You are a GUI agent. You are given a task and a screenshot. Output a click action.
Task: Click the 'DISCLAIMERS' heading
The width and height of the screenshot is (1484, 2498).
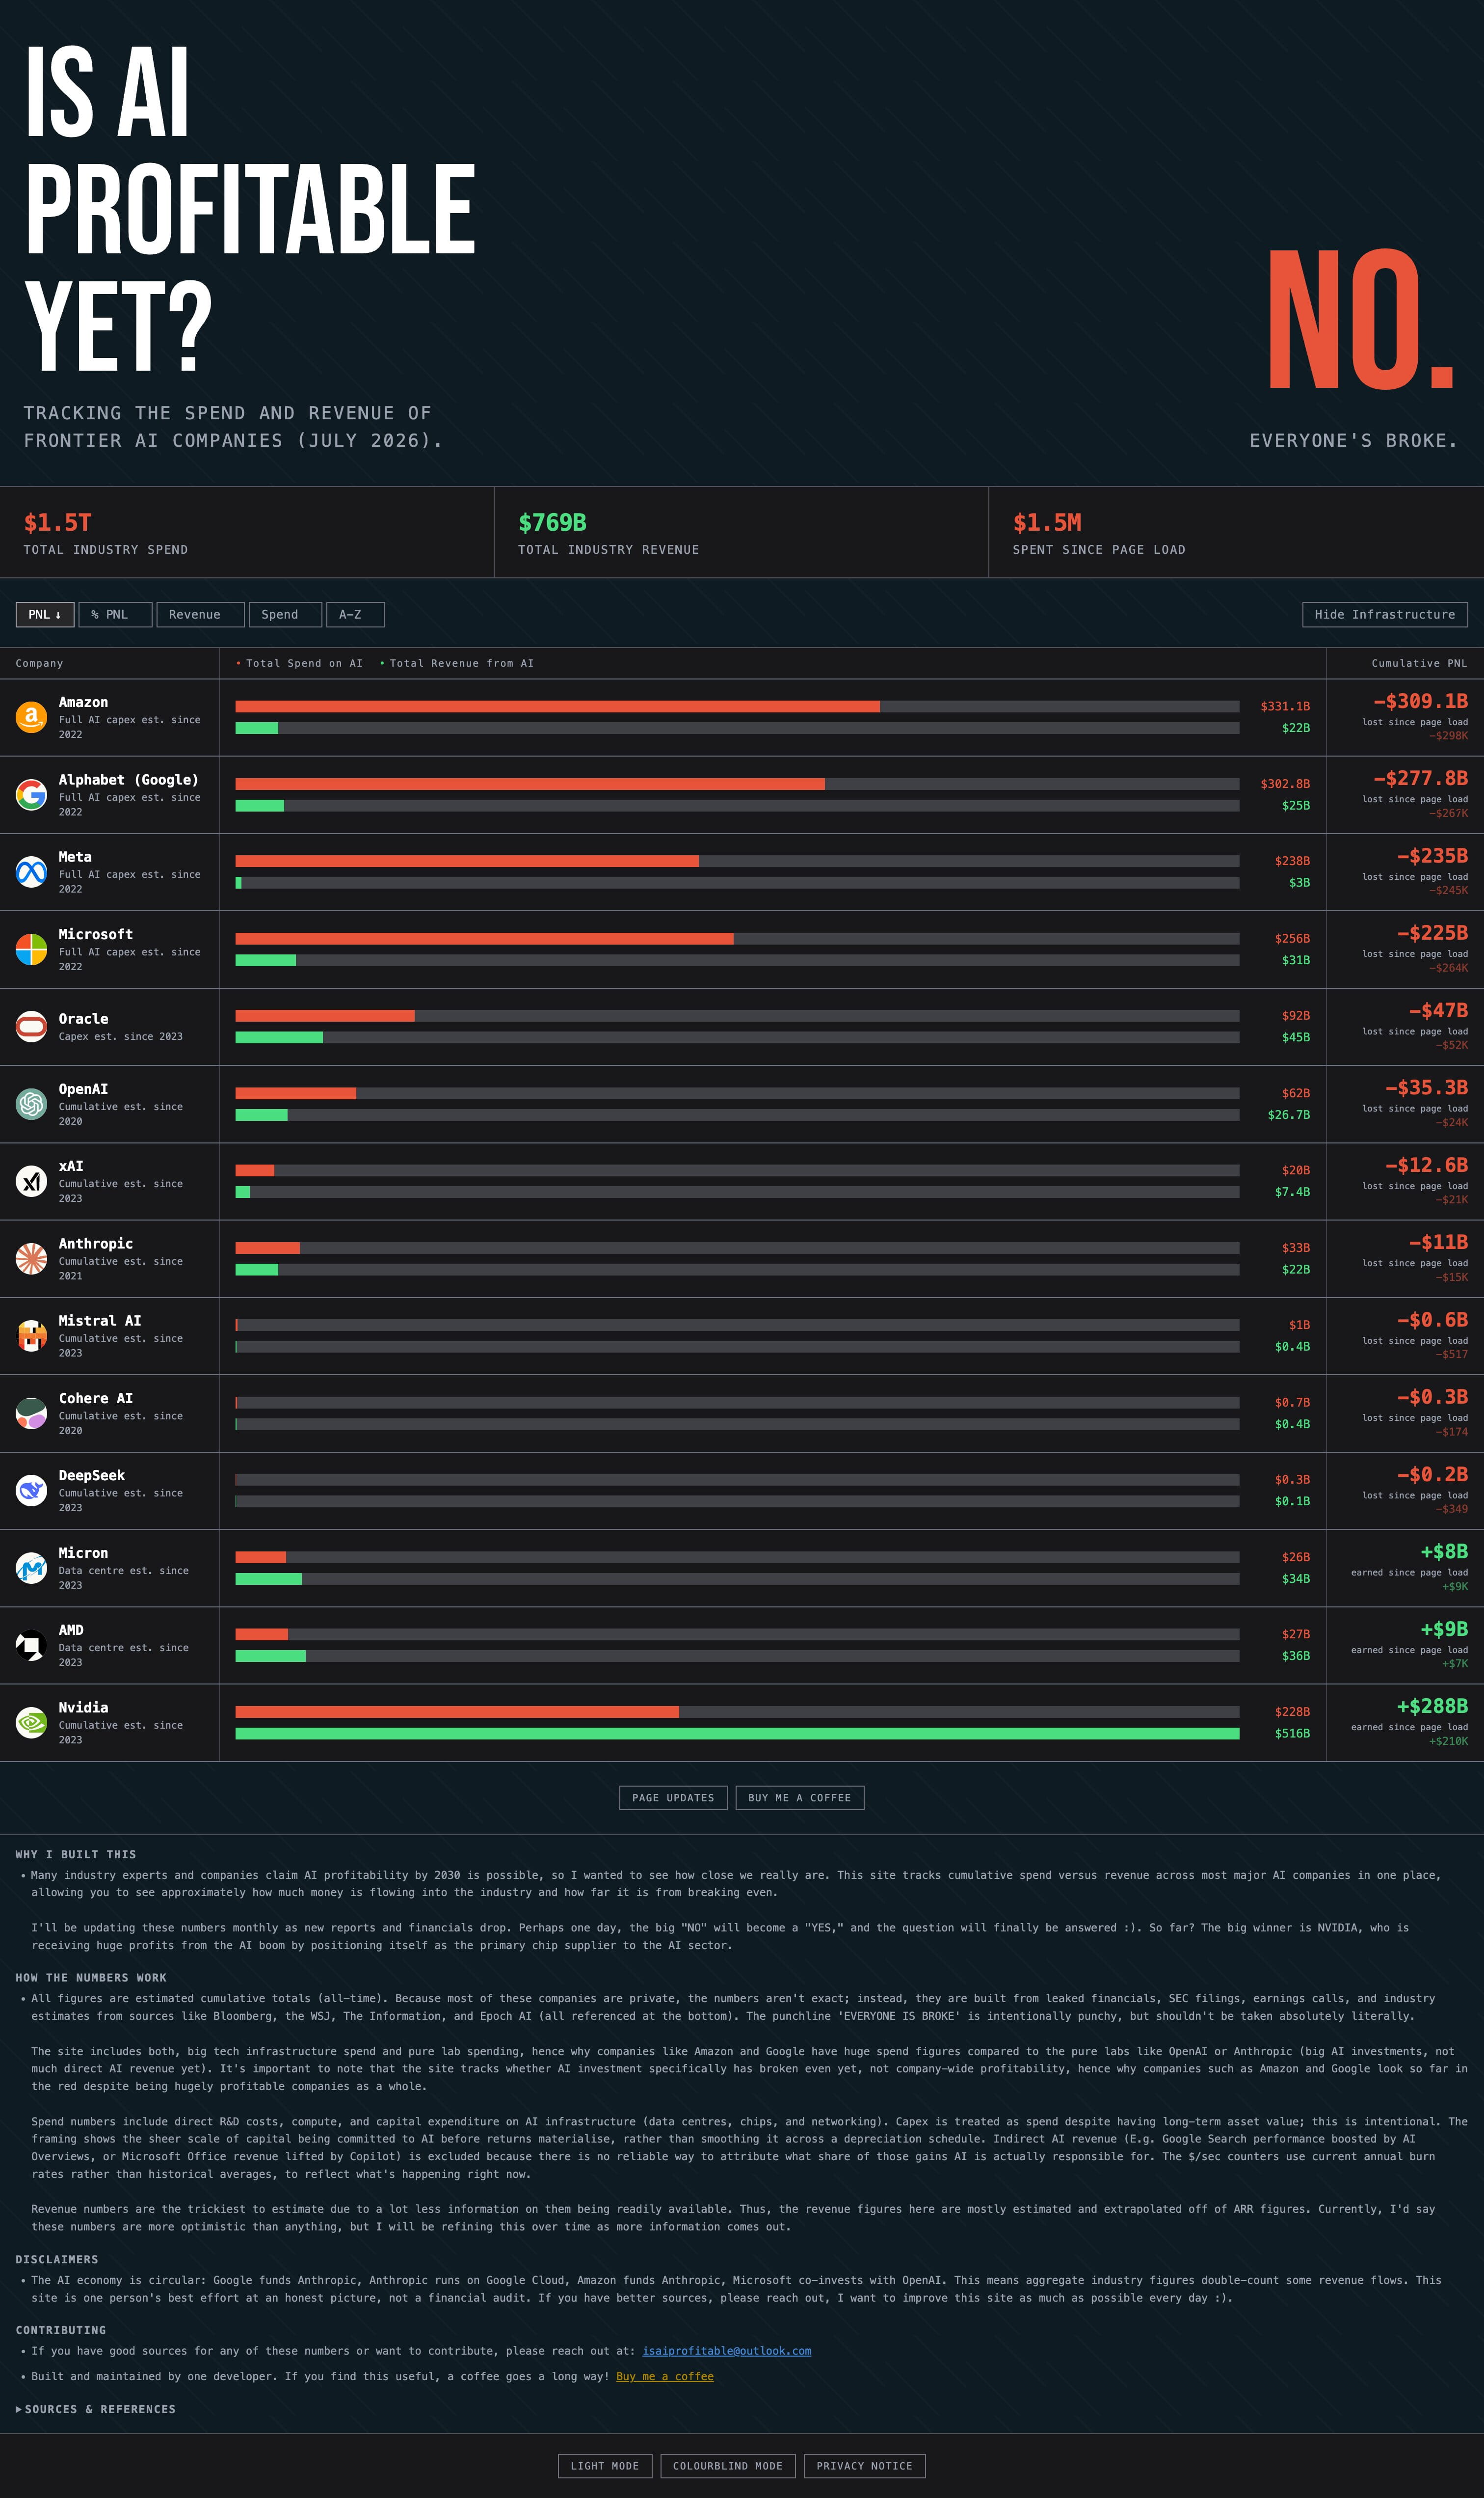coord(57,2259)
